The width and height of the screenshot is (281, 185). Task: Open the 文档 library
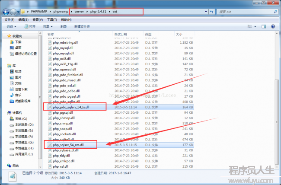click(x=18, y=83)
